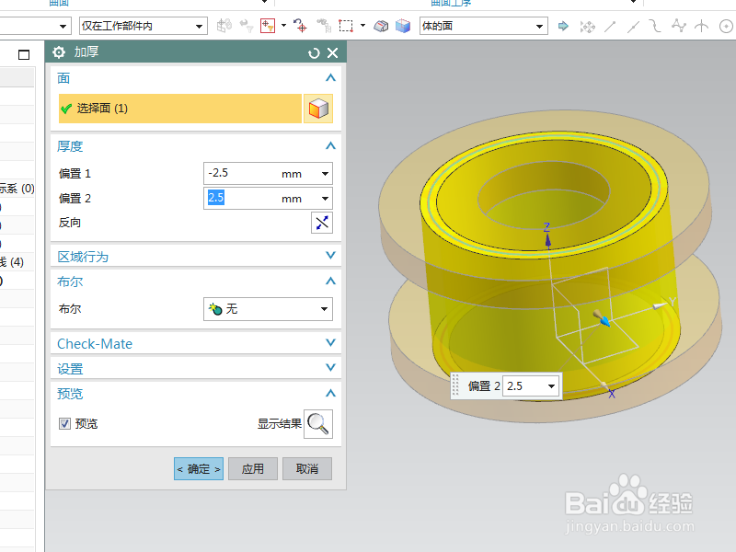Open the 偏置 1 options arrow
Viewport: 736px width, 552px height.
pyautogui.click(x=326, y=174)
